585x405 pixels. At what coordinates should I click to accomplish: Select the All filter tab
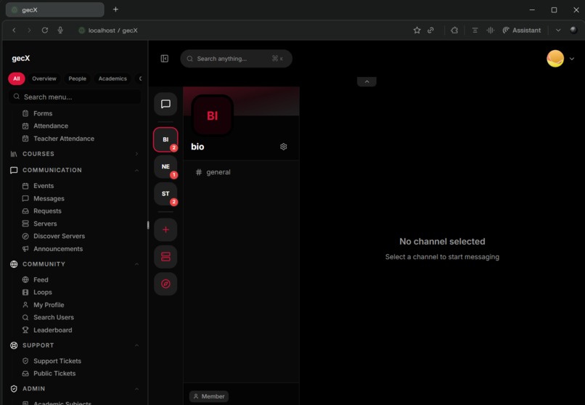click(x=17, y=78)
